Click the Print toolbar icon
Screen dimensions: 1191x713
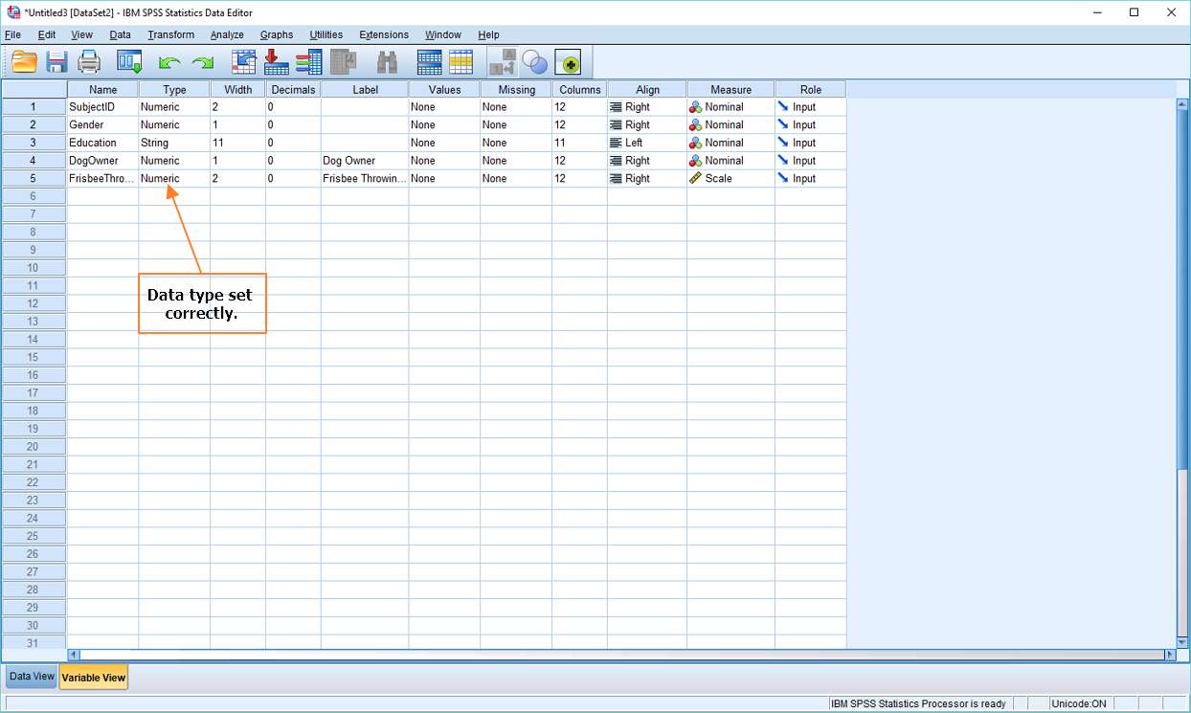tap(89, 62)
